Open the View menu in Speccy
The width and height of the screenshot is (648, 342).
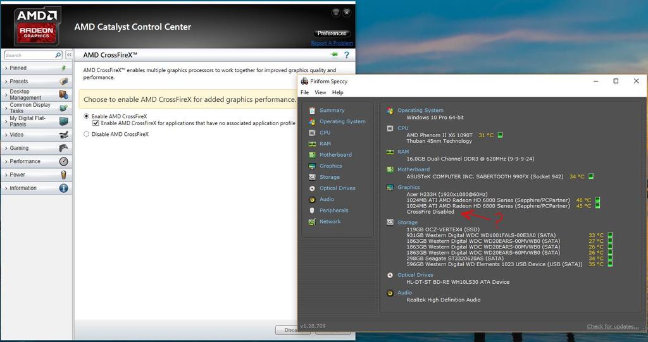coord(320,92)
